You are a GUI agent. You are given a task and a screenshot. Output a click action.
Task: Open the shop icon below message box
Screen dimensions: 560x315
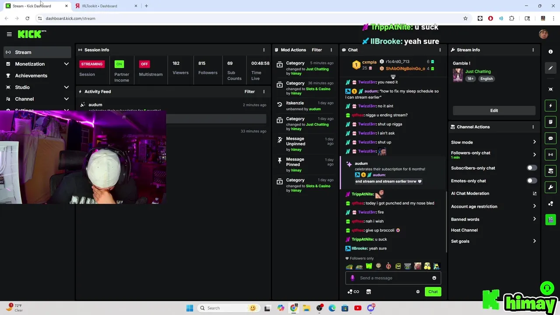(368, 292)
